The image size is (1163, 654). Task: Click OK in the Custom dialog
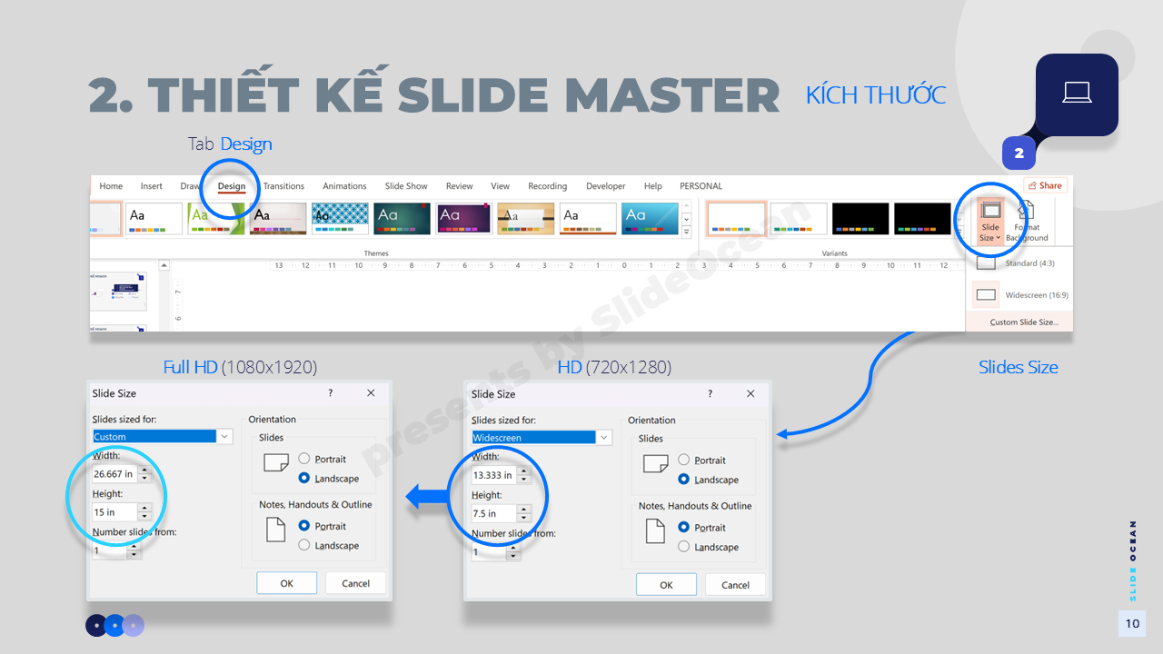[286, 583]
